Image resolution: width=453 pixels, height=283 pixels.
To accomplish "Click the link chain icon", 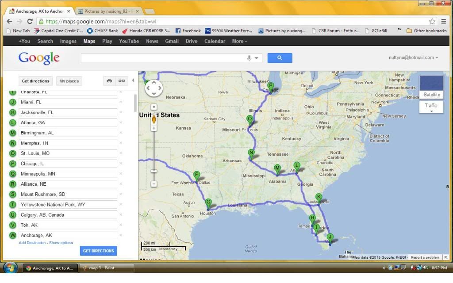I will 122,81.
